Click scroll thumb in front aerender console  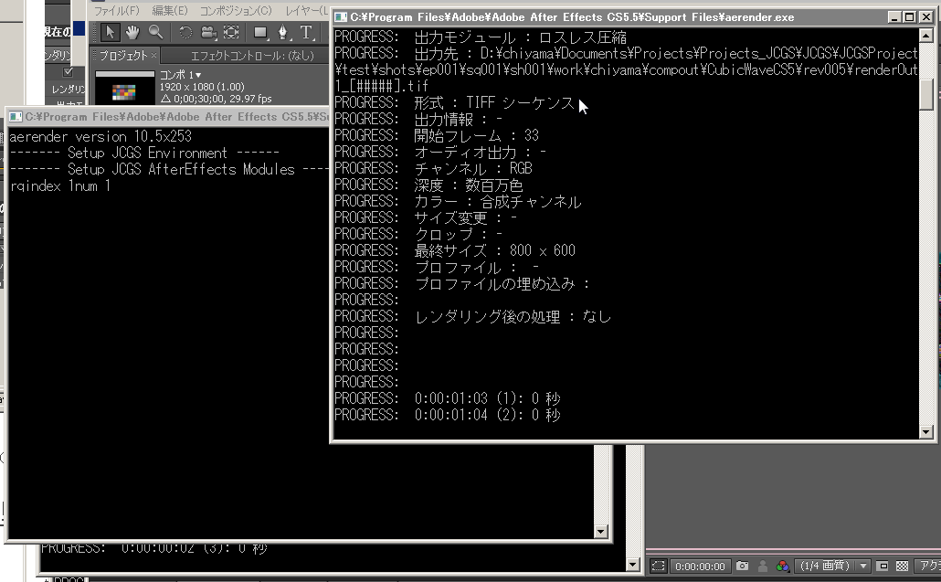(x=926, y=95)
